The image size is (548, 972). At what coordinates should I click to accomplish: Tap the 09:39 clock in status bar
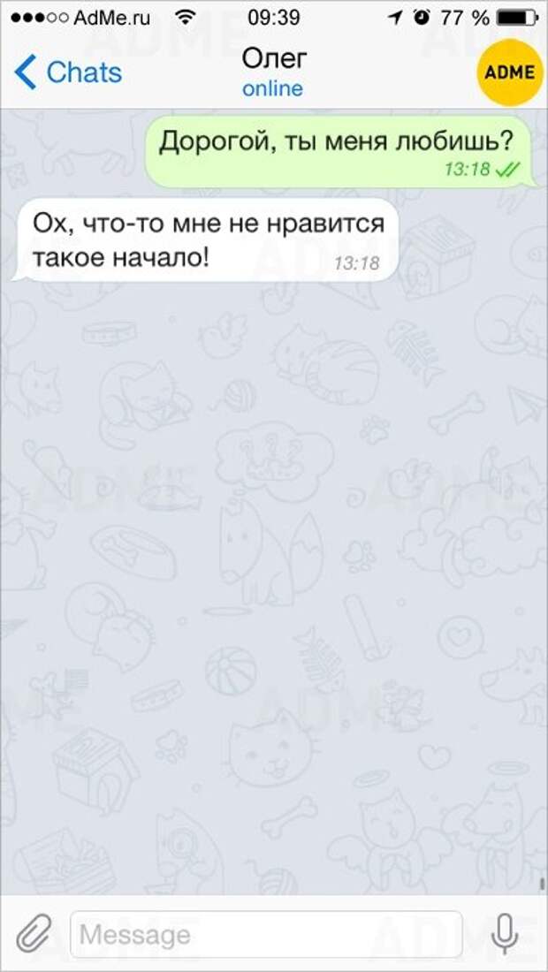pos(273,18)
